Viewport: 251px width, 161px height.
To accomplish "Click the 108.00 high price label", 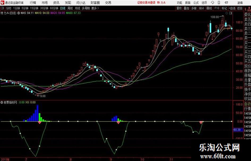I will coord(215,17).
